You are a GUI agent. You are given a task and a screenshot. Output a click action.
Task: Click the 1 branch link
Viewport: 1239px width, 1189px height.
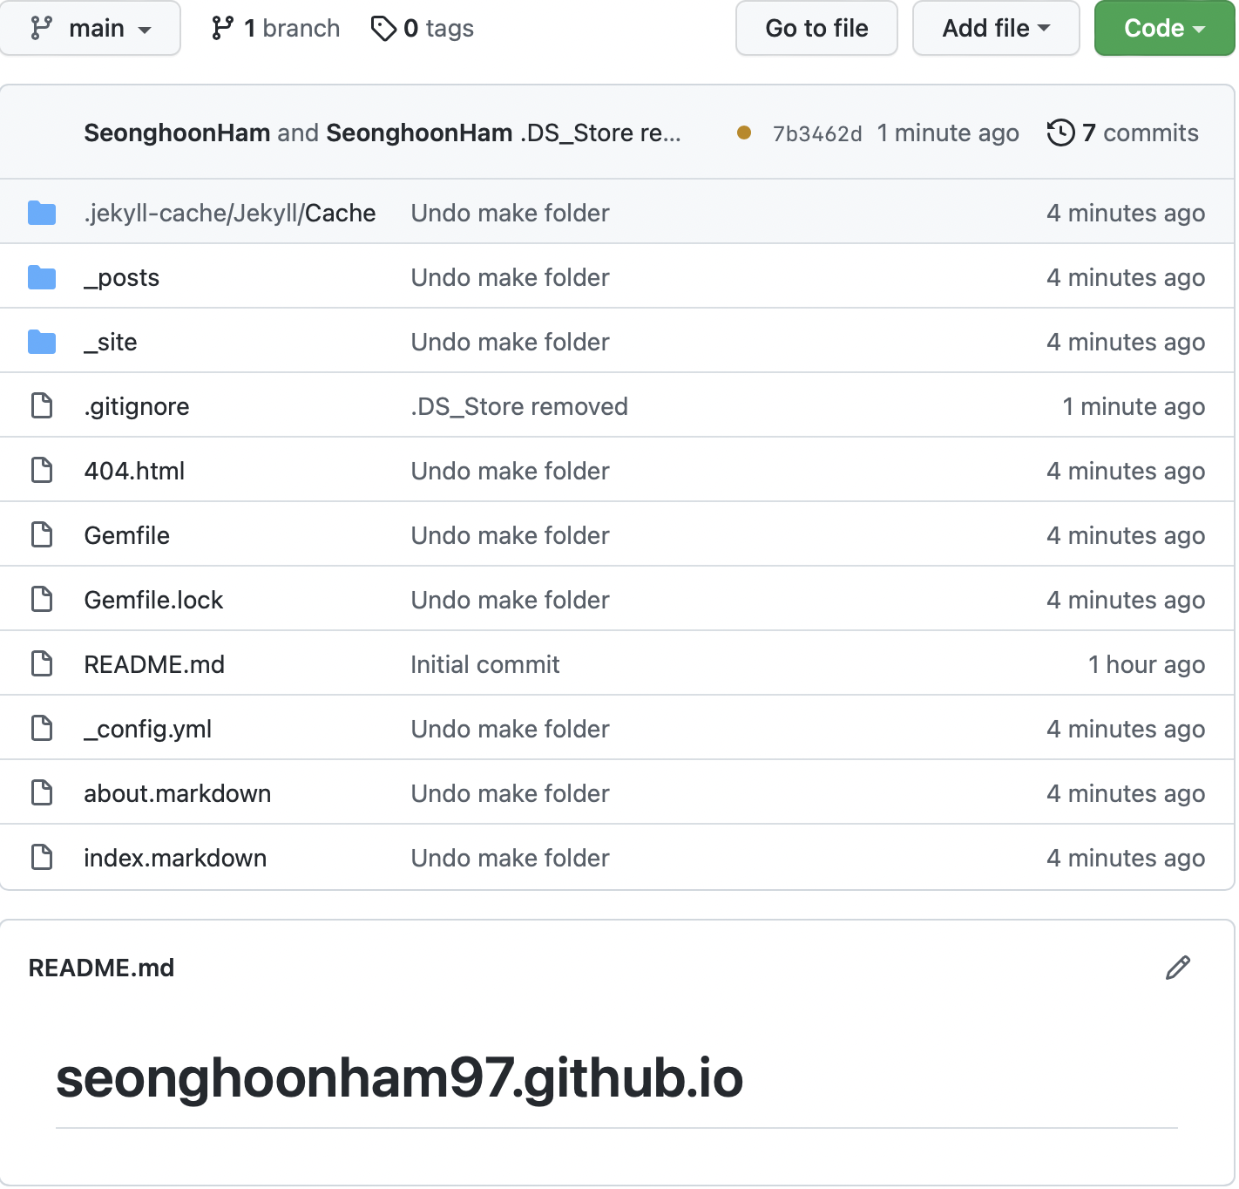click(275, 28)
